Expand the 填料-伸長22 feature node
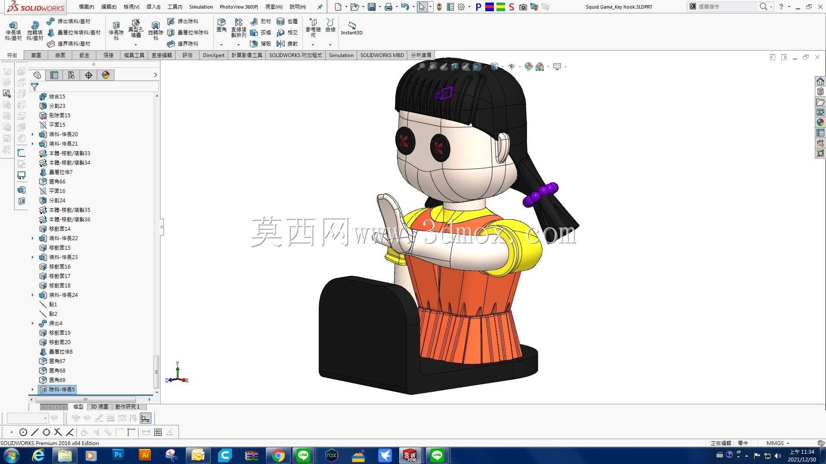Viewport: 826px width, 464px height. click(x=33, y=238)
